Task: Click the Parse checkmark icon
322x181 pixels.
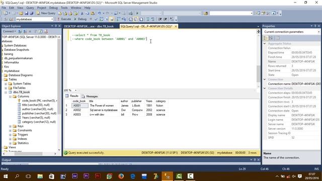Action: coord(96,19)
